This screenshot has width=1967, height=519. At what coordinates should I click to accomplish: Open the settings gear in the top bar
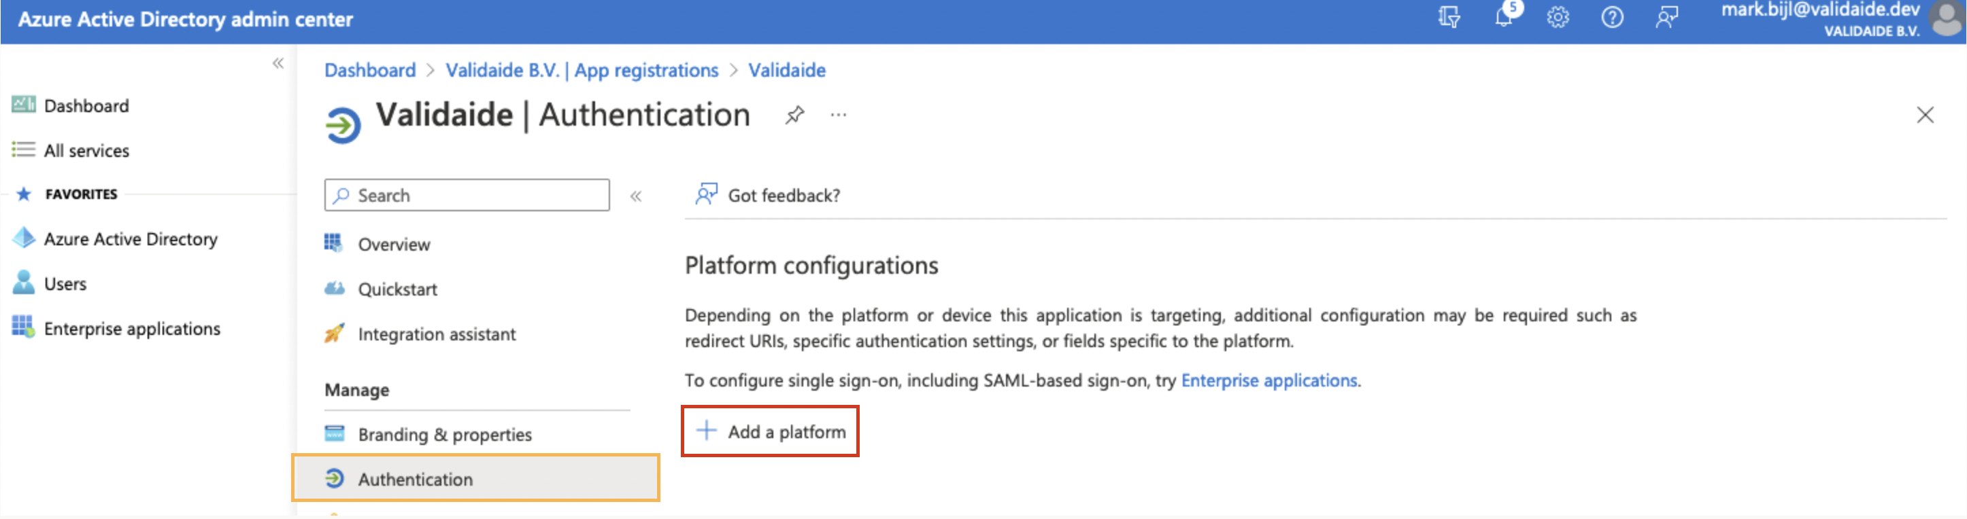[1558, 19]
